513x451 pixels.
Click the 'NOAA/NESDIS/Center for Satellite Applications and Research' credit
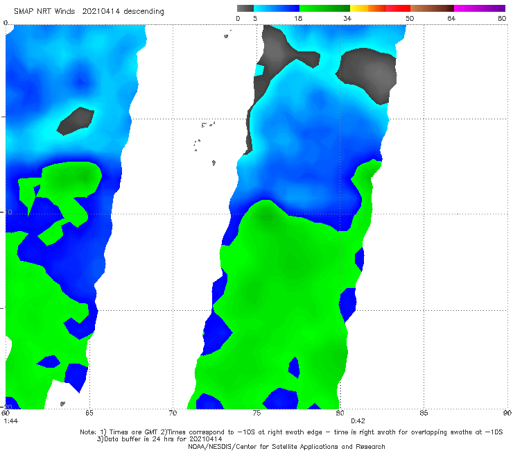pyautogui.click(x=286, y=447)
